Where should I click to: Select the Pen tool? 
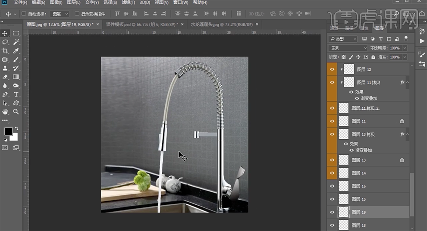tap(5, 94)
